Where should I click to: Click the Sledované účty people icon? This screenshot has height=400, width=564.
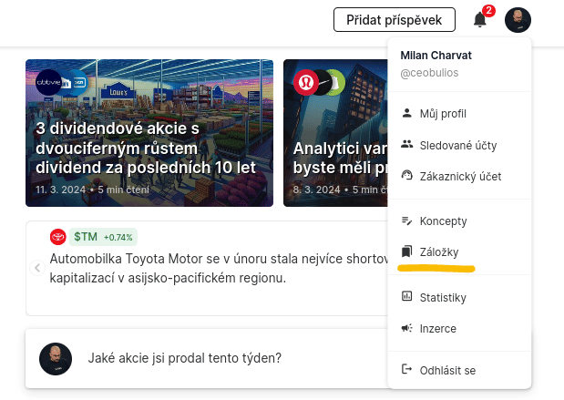(x=406, y=145)
